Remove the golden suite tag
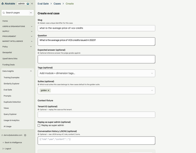This screenshot has width=196, height=153. (x=48, y=90)
